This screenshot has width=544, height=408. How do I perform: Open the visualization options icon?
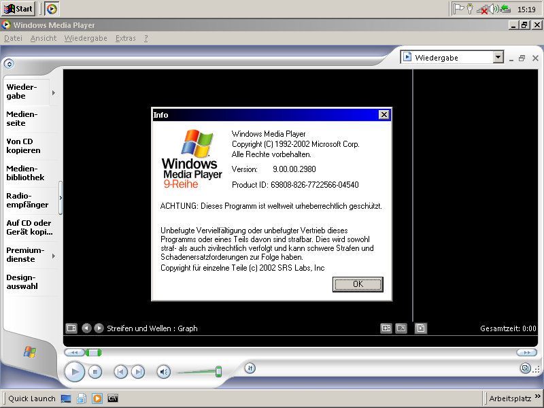[x=71, y=328]
